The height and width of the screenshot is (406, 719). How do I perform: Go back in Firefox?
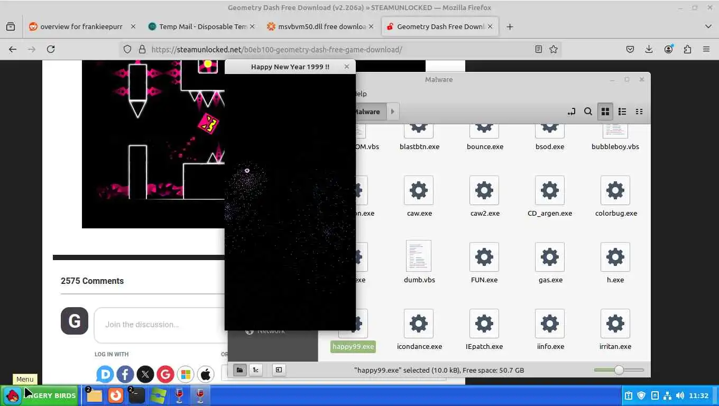tap(13, 49)
